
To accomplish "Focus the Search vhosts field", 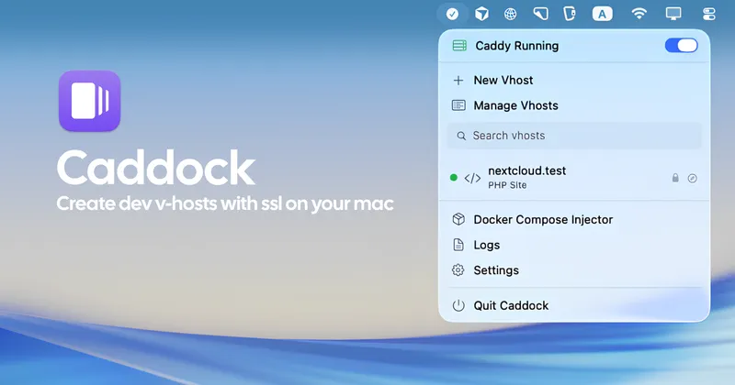I will point(574,136).
